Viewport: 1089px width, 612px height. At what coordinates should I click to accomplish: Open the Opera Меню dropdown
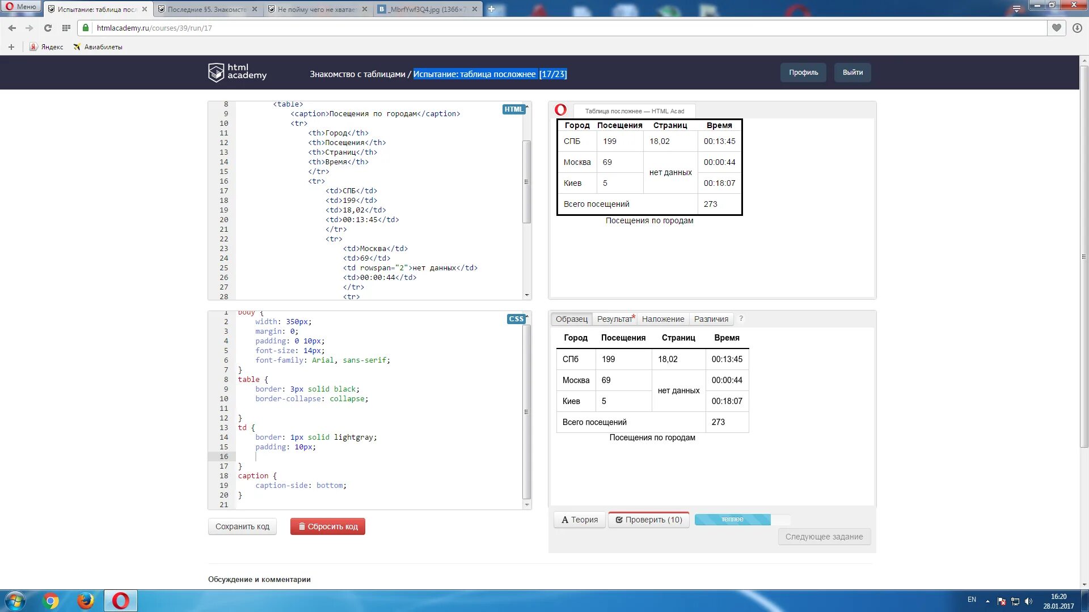pos(21,7)
